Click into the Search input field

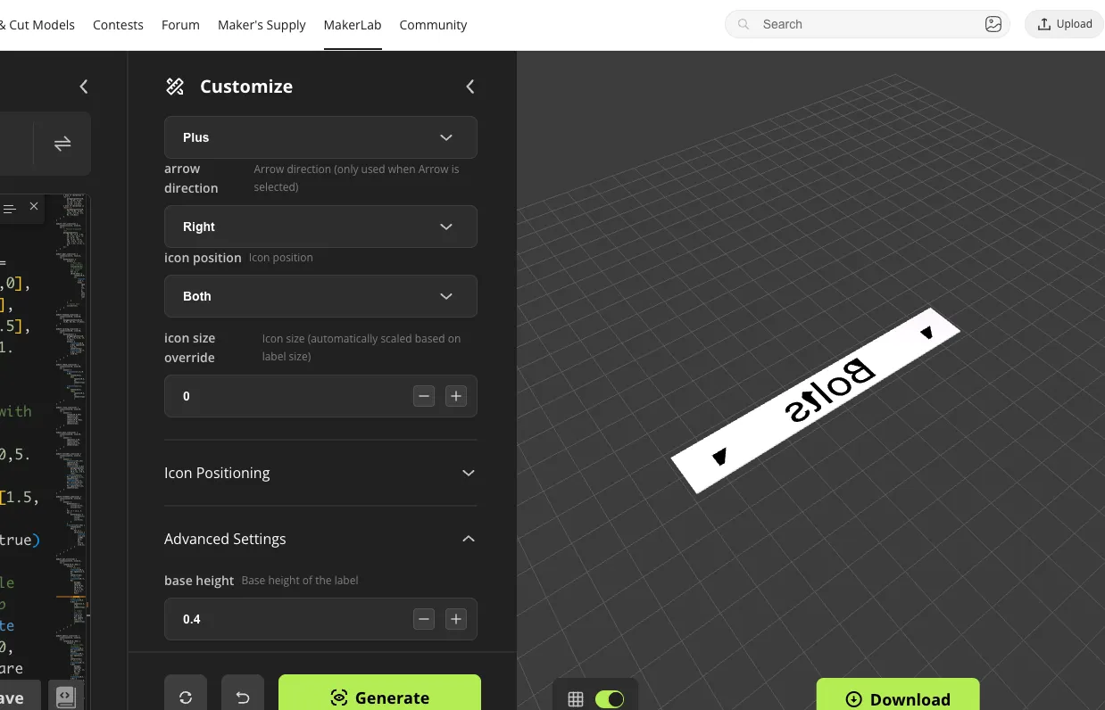point(868,24)
